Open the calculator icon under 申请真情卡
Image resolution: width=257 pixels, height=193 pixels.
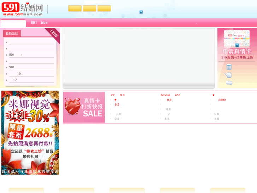[229, 67]
